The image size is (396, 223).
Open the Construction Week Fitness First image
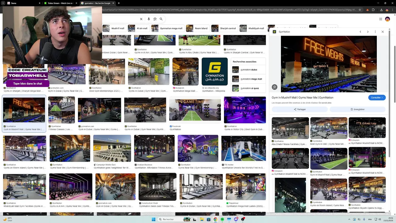157,187
